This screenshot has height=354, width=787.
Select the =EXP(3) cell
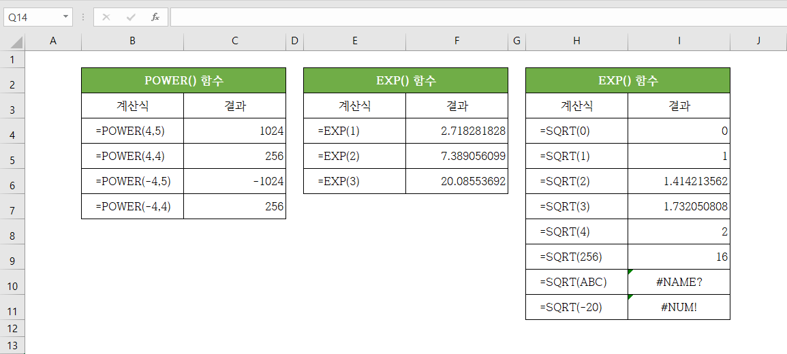[355, 181]
